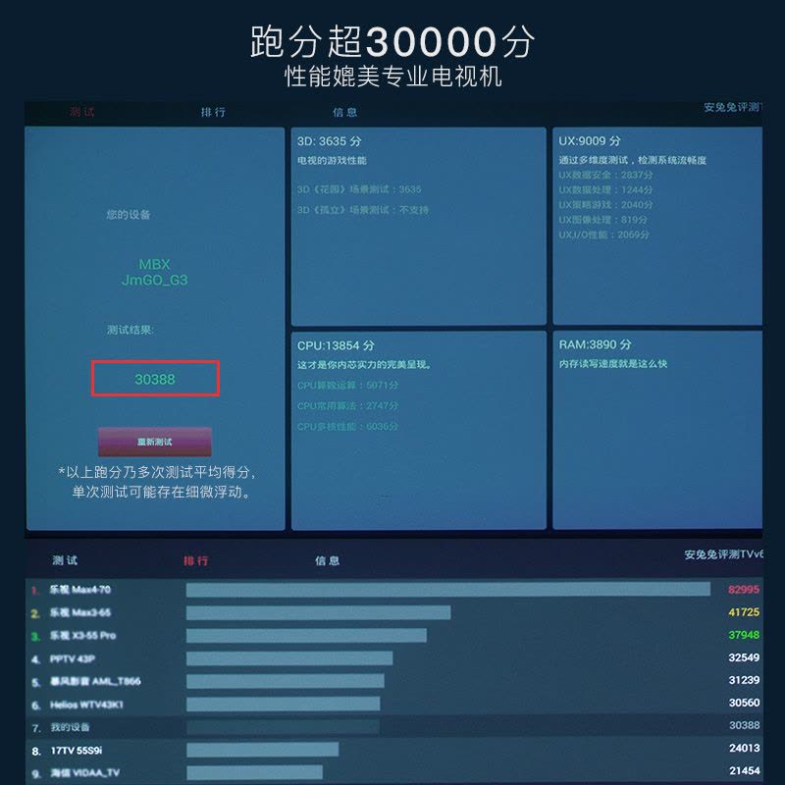The width and height of the screenshot is (785, 785).
Task: Switch to 排行 tab in top panel
Action: point(213,113)
